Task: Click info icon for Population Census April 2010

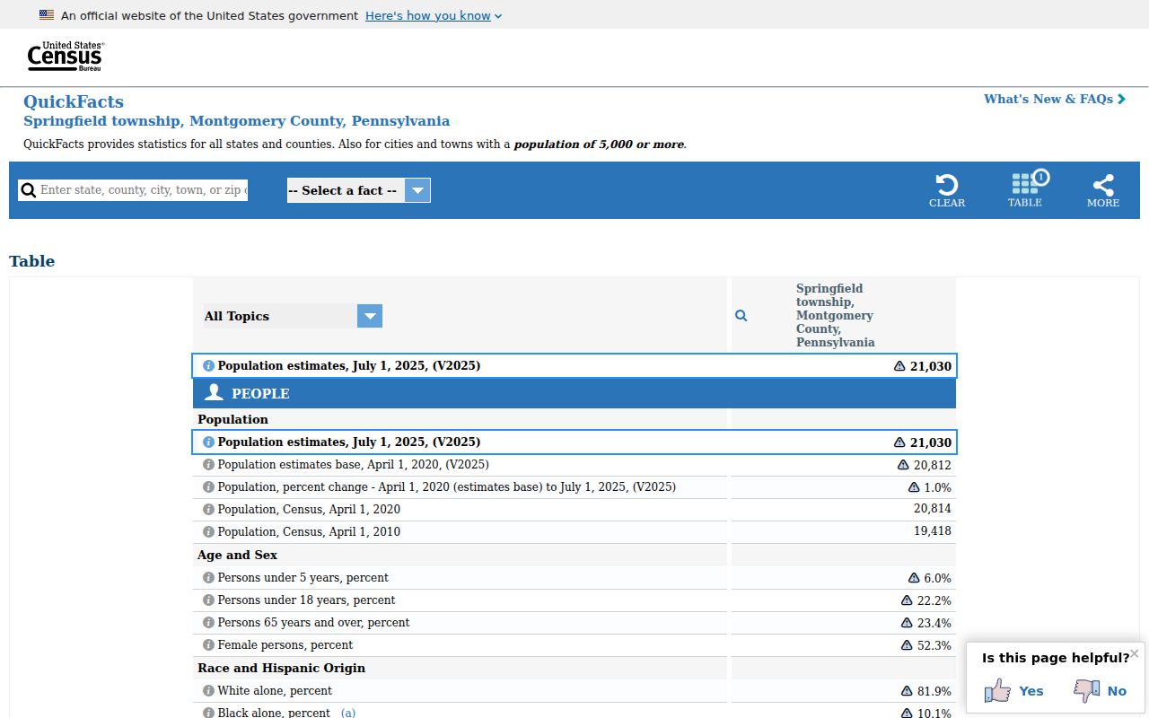Action: [208, 532]
